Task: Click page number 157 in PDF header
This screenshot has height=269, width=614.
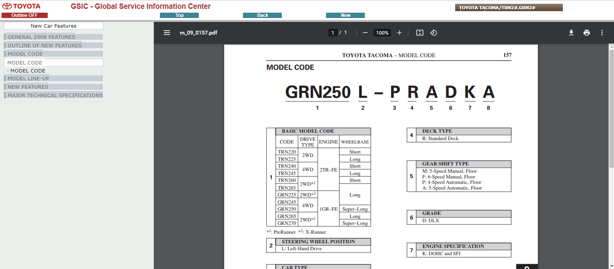Action: click(x=507, y=55)
